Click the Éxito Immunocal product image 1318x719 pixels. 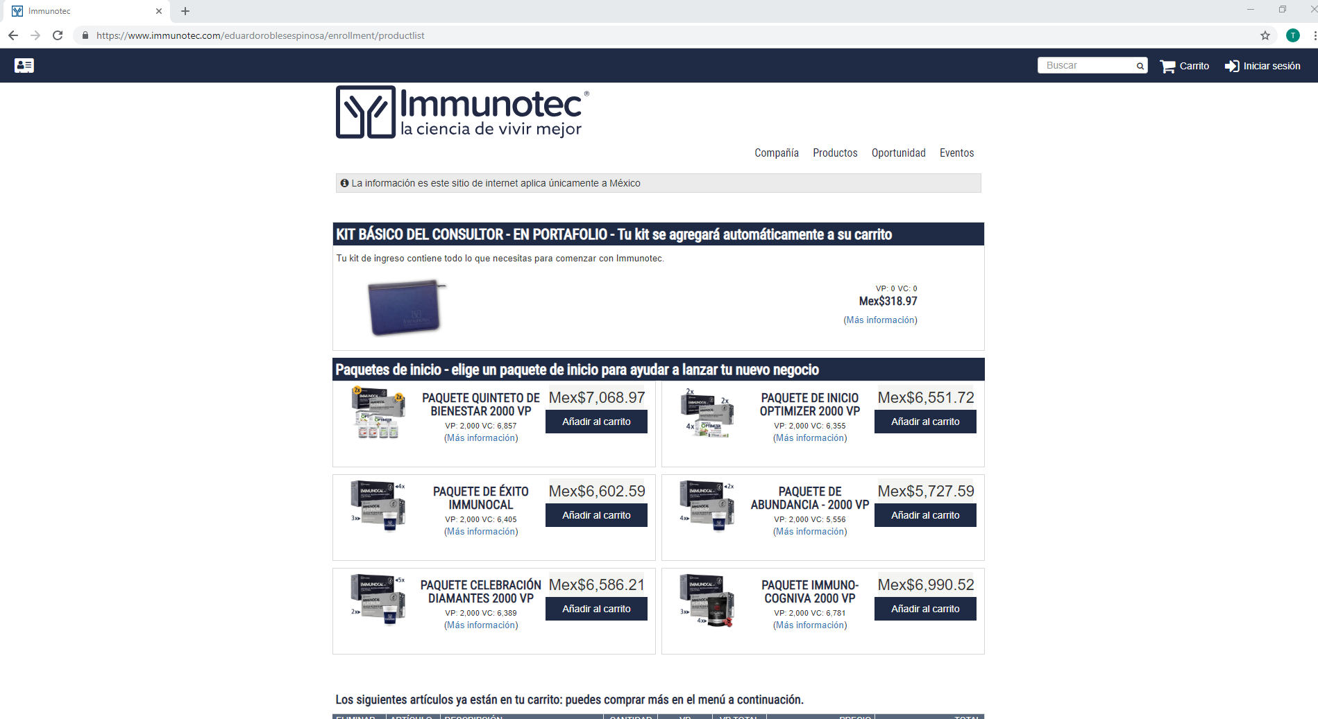point(378,506)
